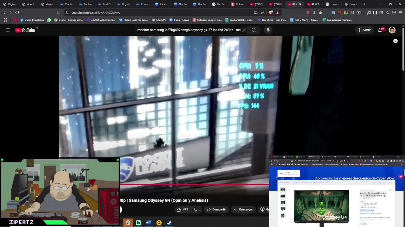Seek video on the red progress bar
Image resolution: width=405 pixels, height=227 pixels.
tap(194, 184)
